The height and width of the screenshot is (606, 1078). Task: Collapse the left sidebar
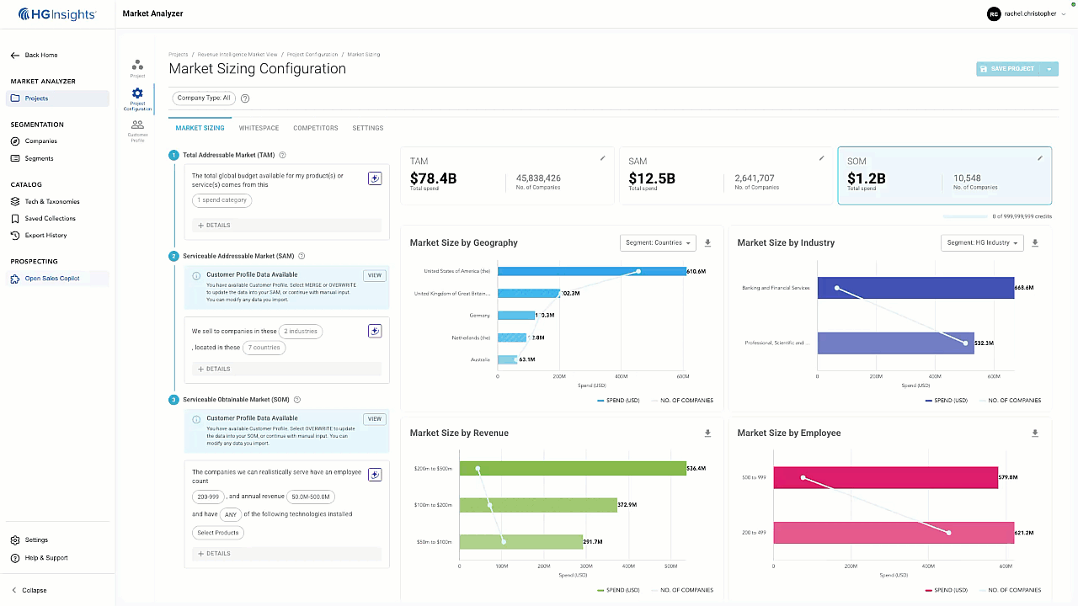(x=29, y=591)
